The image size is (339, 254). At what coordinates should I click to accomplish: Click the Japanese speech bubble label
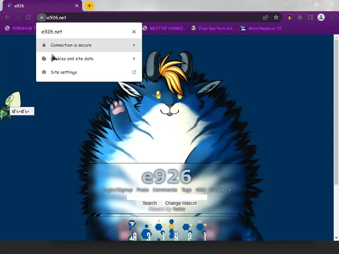[22, 111]
